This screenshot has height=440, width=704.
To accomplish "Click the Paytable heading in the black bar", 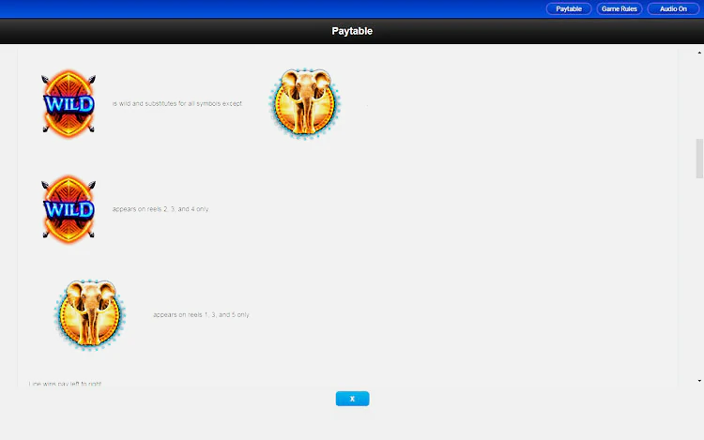I will (x=352, y=31).
